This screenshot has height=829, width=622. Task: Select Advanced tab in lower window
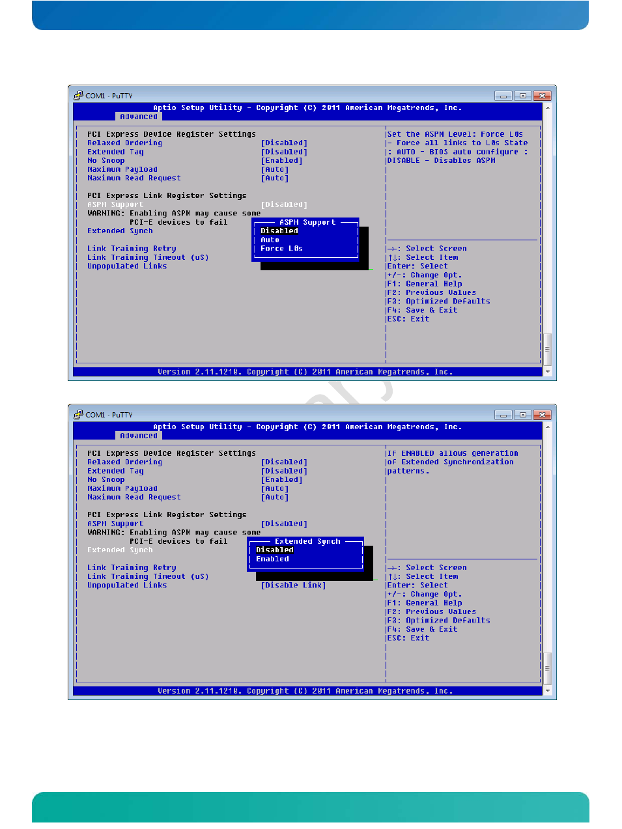(x=138, y=436)
